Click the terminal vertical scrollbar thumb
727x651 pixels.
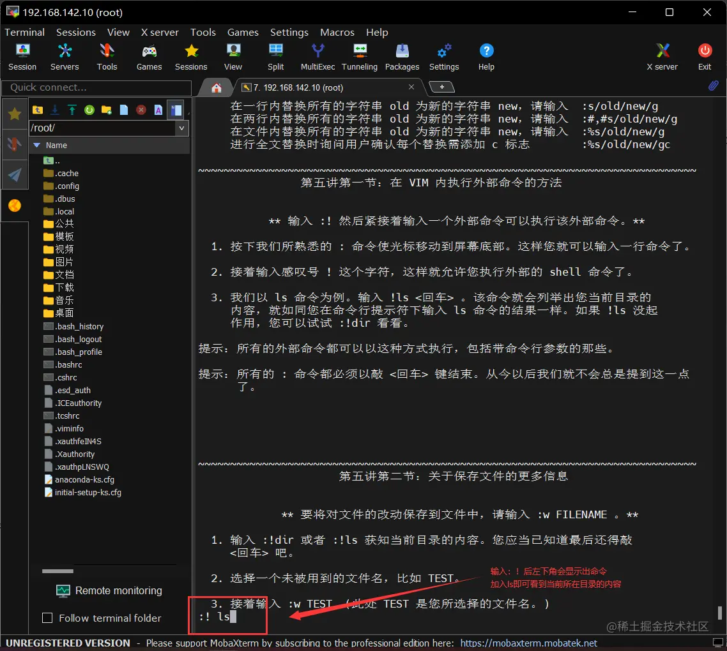pyautogui.click(x=719, y=613)
